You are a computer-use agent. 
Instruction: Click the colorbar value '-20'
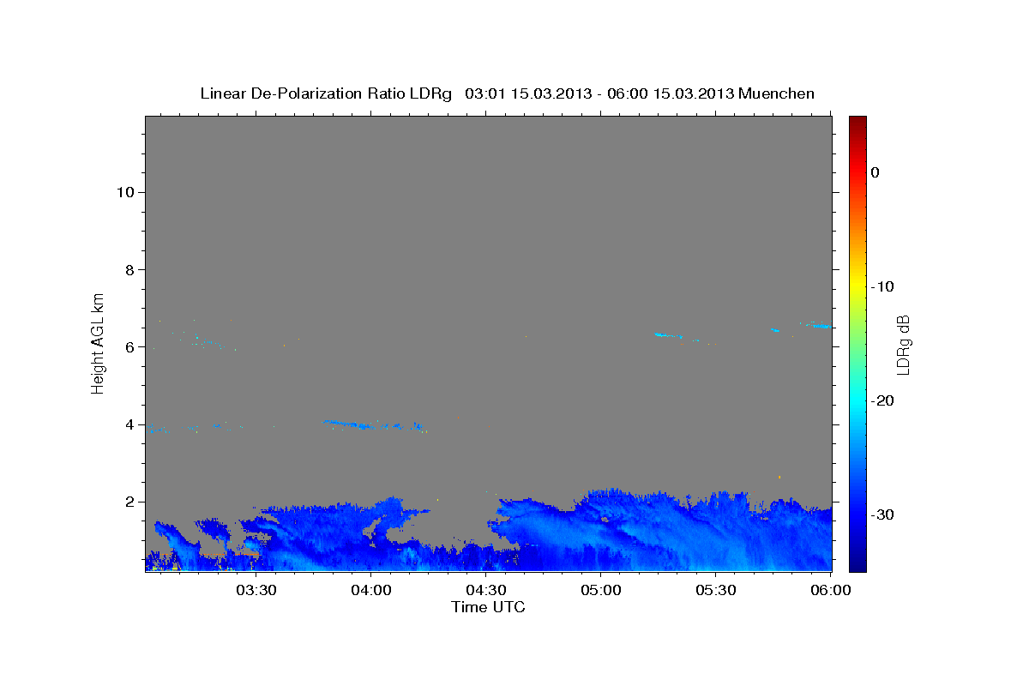tap(882, 400)
